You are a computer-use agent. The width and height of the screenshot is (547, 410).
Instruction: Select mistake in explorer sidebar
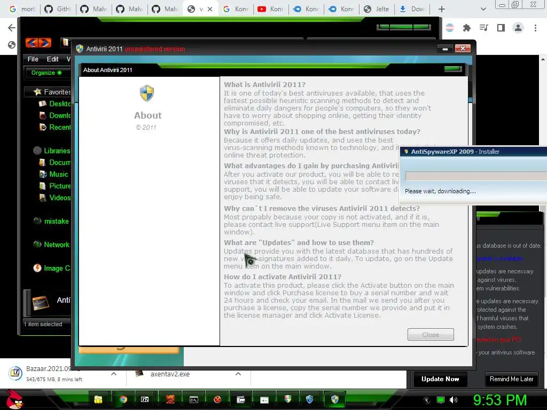pos(51,221)
